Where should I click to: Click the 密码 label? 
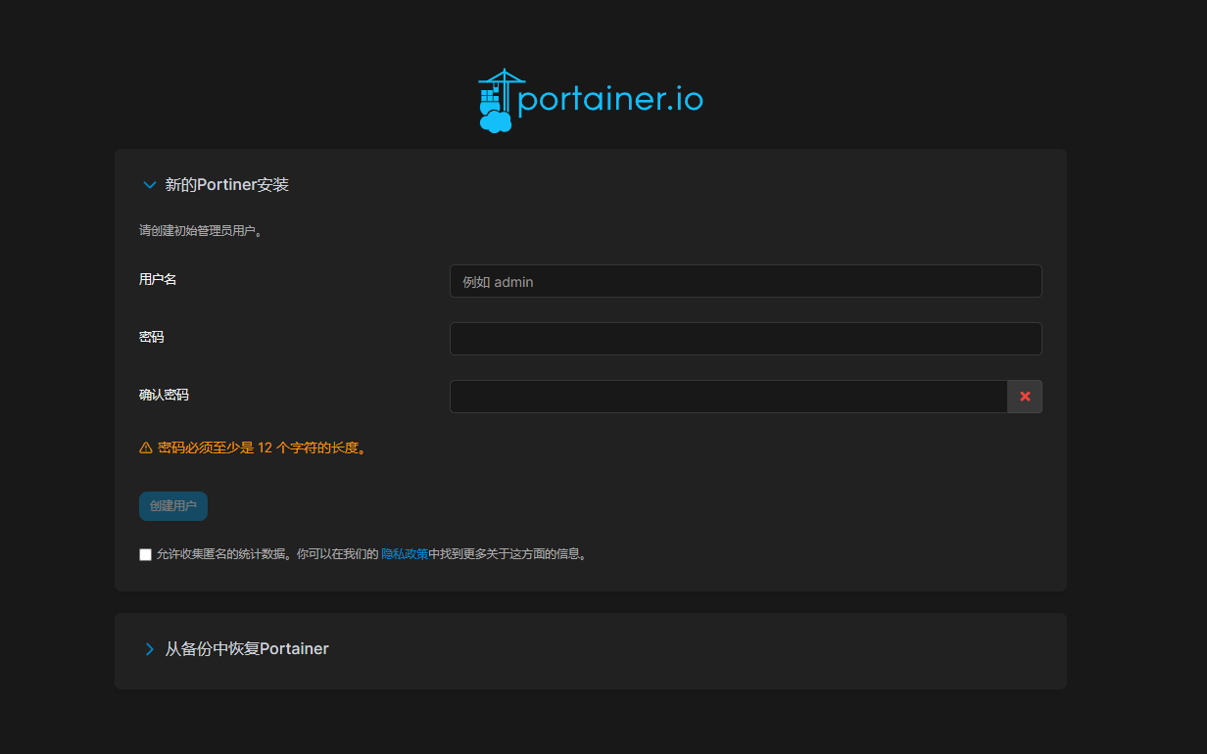152,337
